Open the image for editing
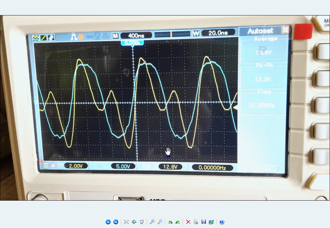Viewport: 330px width, 228px height. click(211, 222)
